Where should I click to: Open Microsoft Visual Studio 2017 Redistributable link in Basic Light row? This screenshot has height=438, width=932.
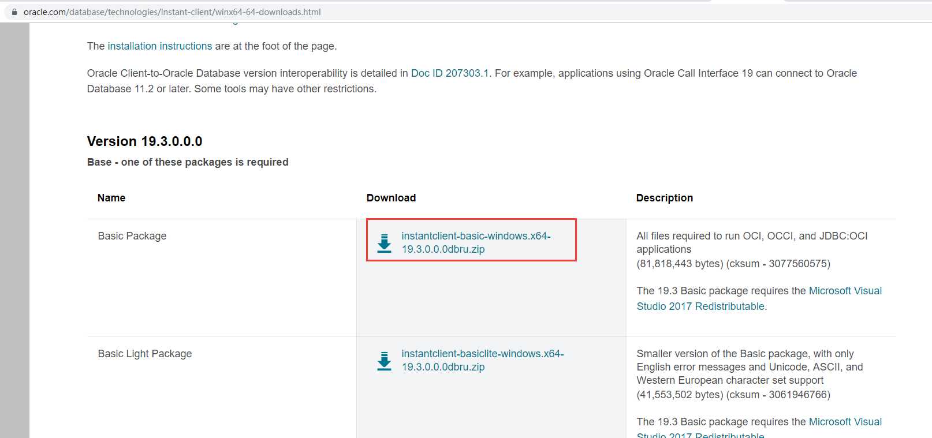coord(759,428)
